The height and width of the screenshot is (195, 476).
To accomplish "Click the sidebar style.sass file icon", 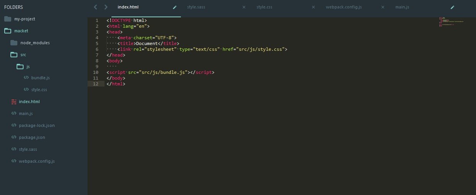I will coord(14,149).
